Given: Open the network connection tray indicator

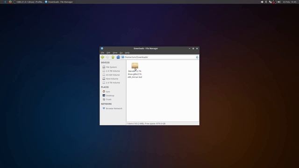Looking at the screenshot, I should point(270,2).
